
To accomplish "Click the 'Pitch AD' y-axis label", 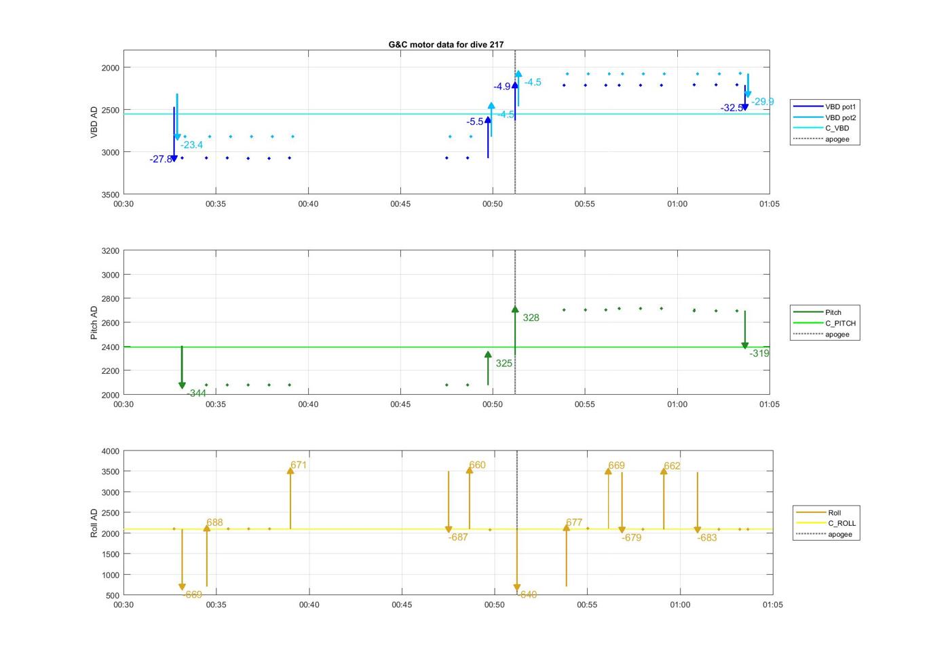I will click(94, 322).
